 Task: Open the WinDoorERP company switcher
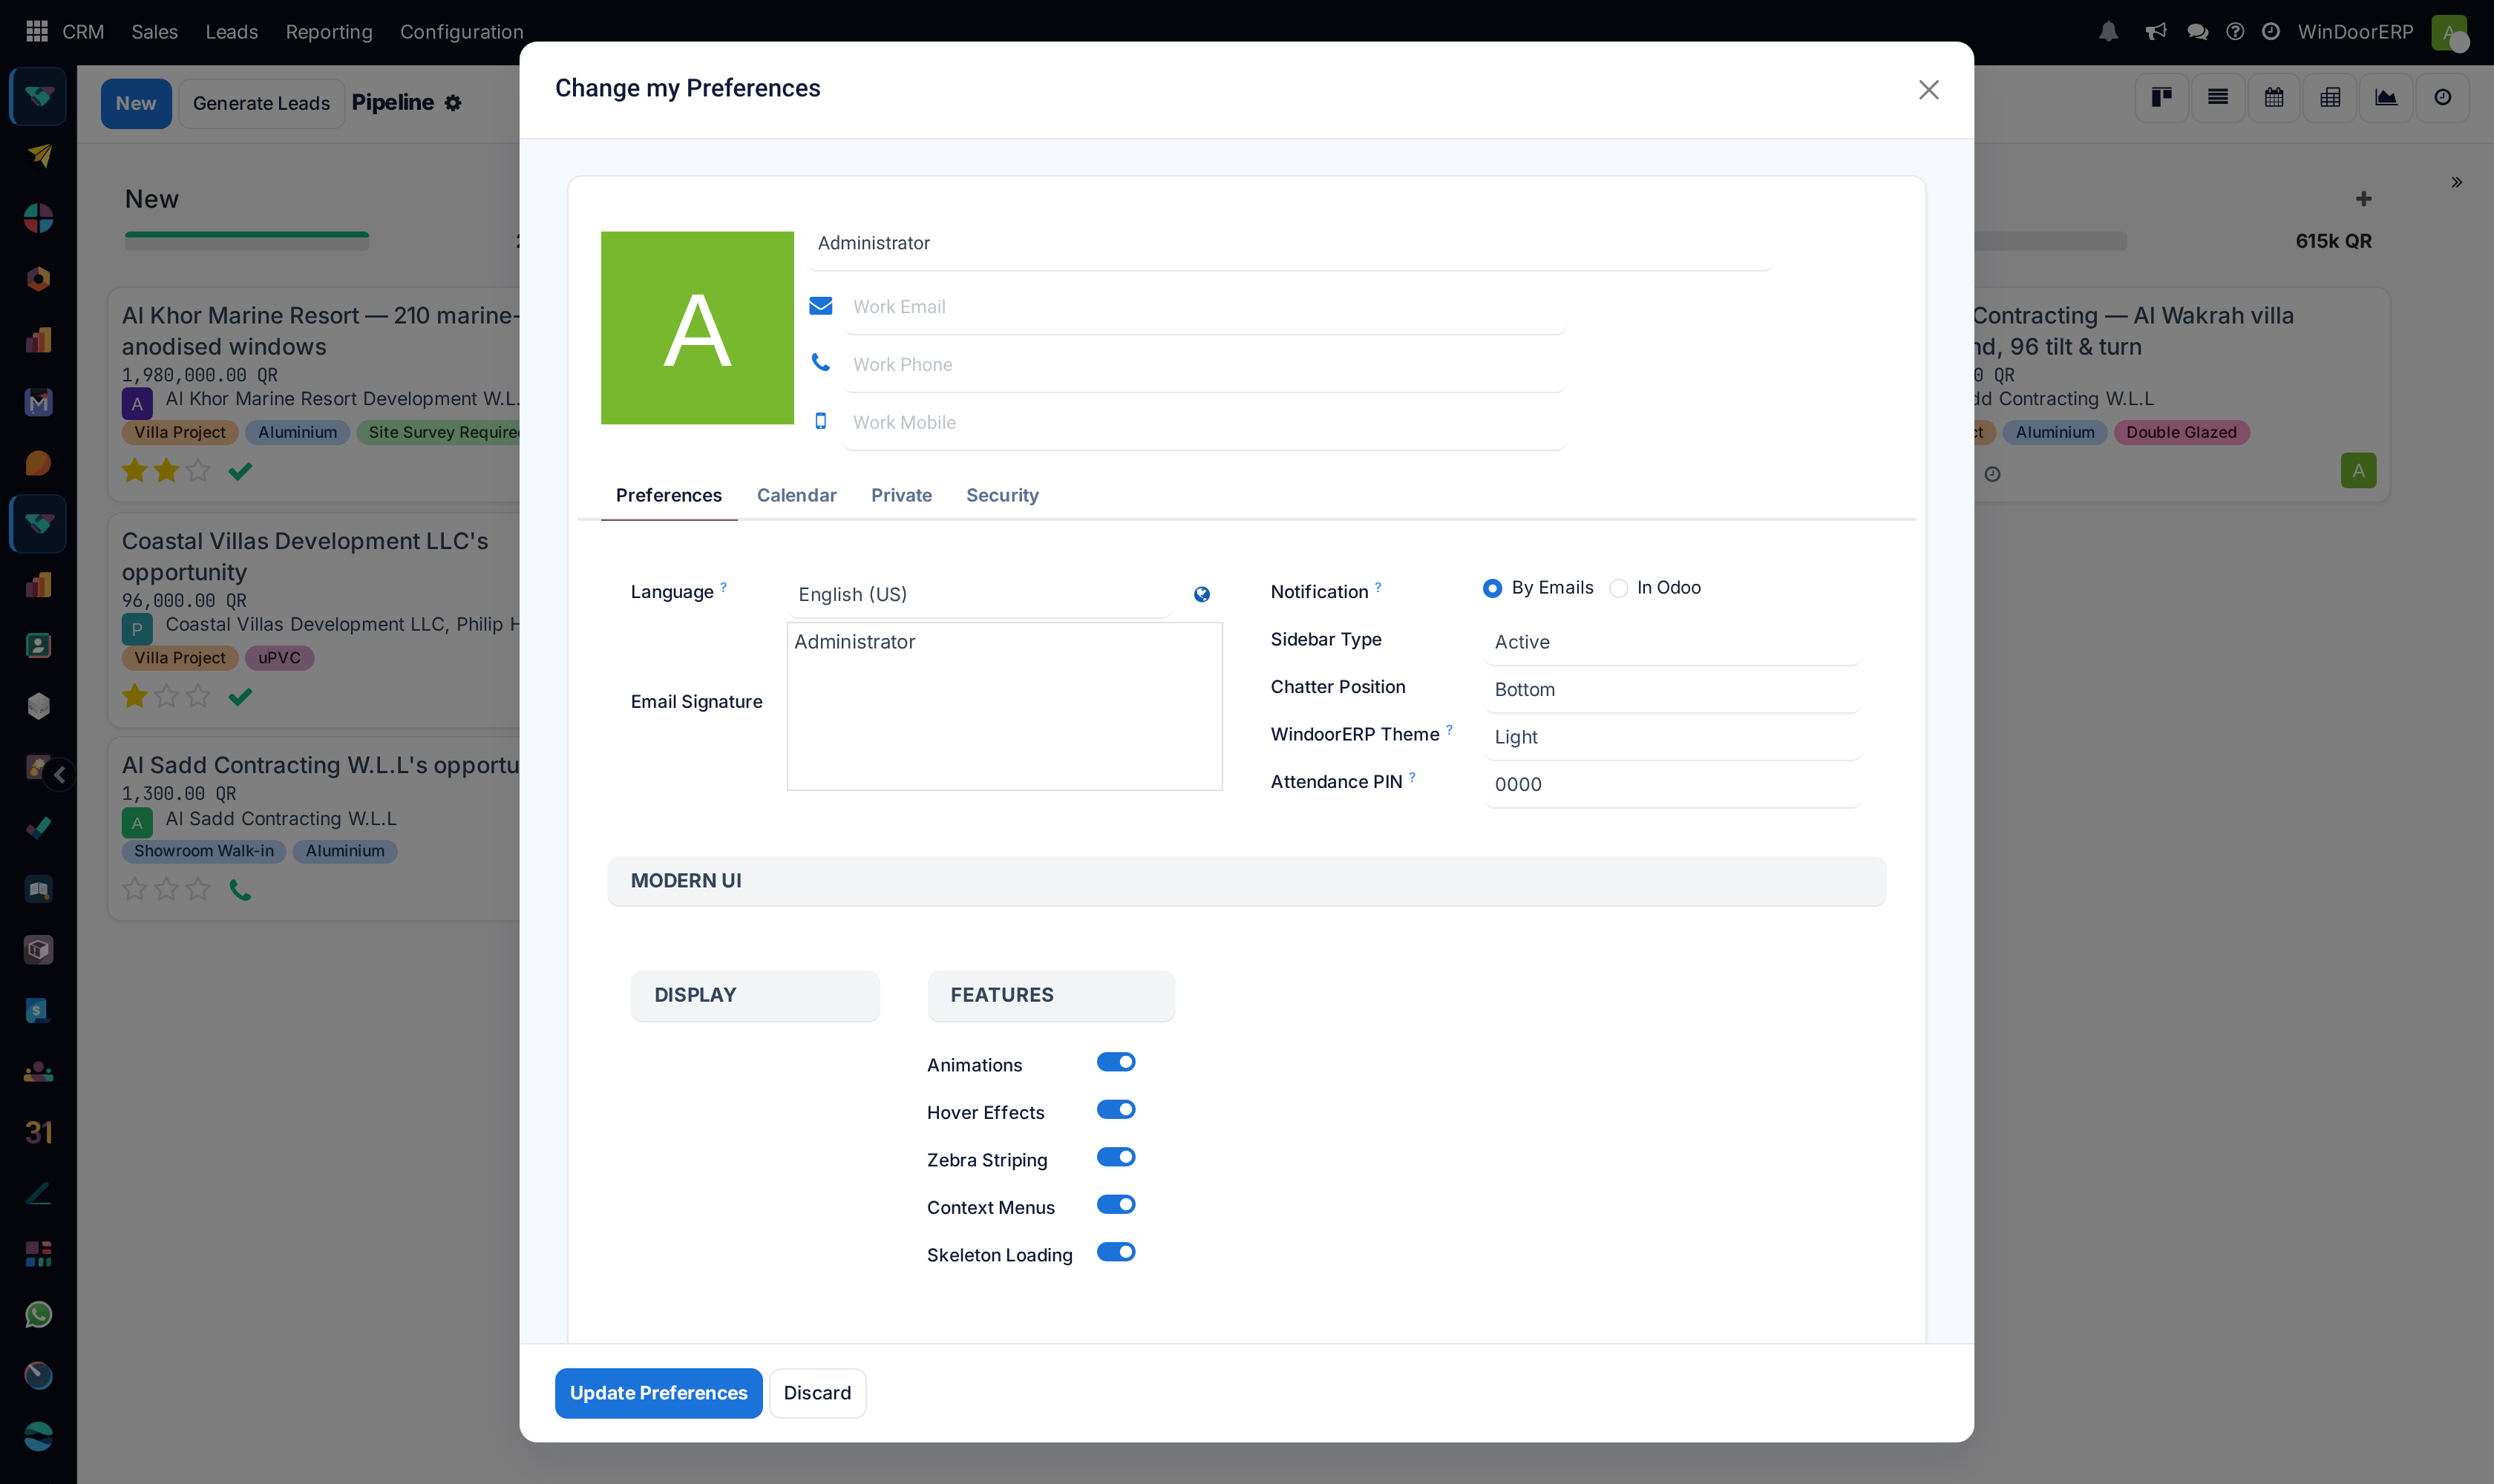click(x=2355, y=32)
